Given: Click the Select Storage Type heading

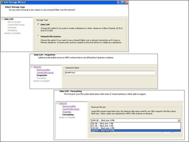Looking at the screenshot, I should pyautogui.click(x=15, y=7).
